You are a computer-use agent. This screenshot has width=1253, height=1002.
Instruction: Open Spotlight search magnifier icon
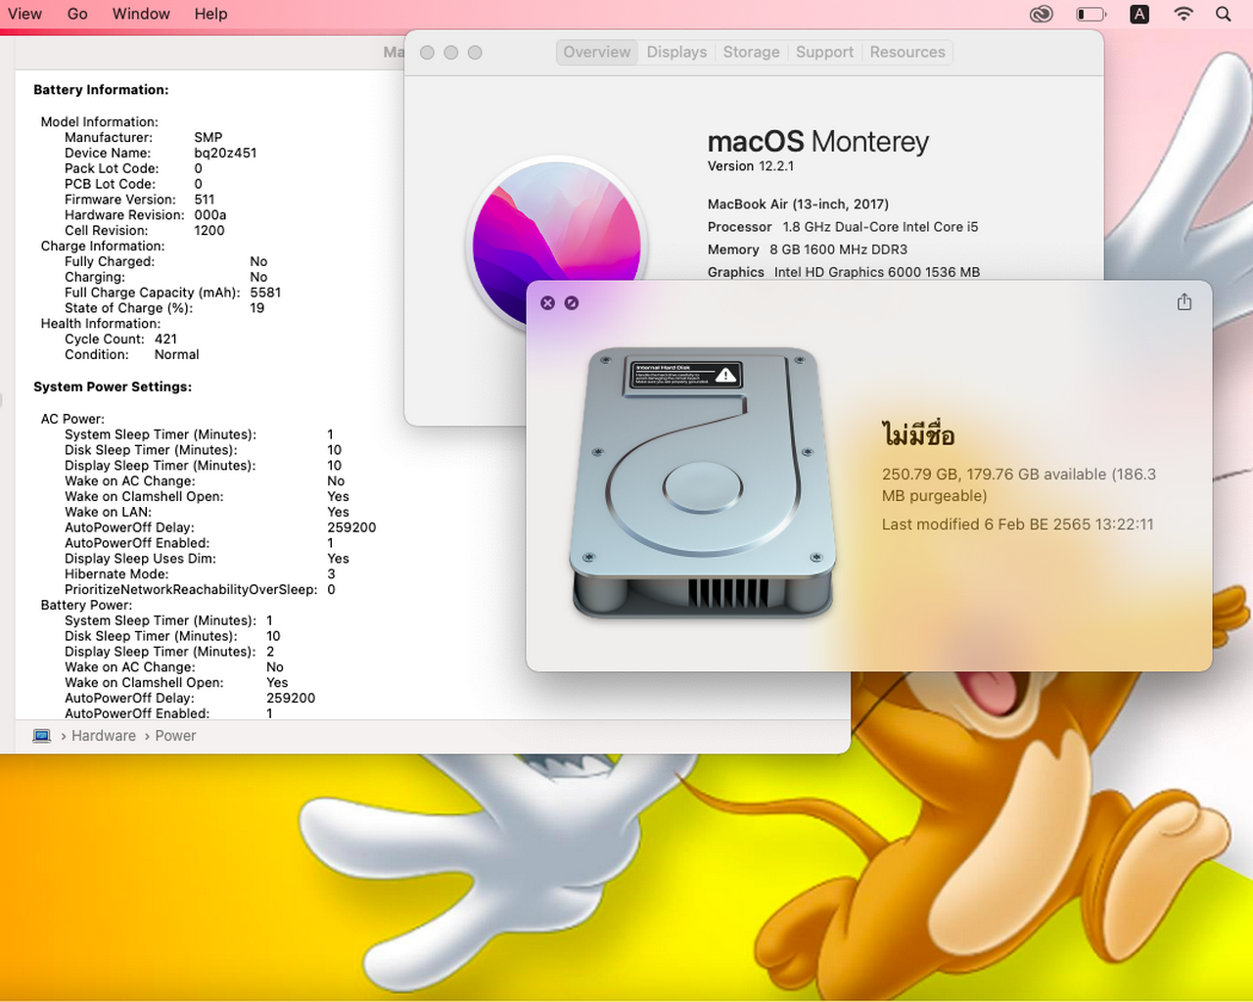[1224, 14]
